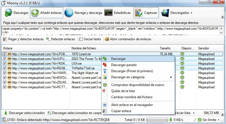Click green arrow icon beside Descargar menu entry
This screenshot has height=124, width=226.
[105, 59]
